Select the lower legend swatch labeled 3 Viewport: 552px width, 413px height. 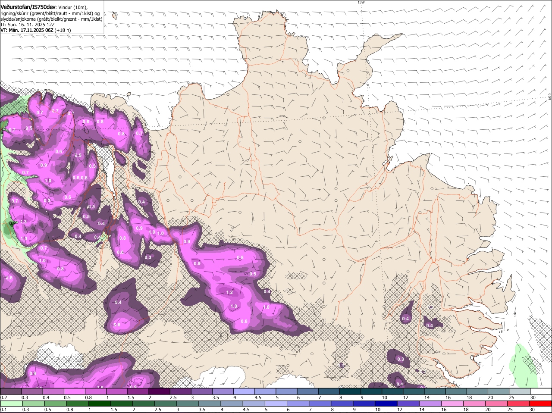188,404
